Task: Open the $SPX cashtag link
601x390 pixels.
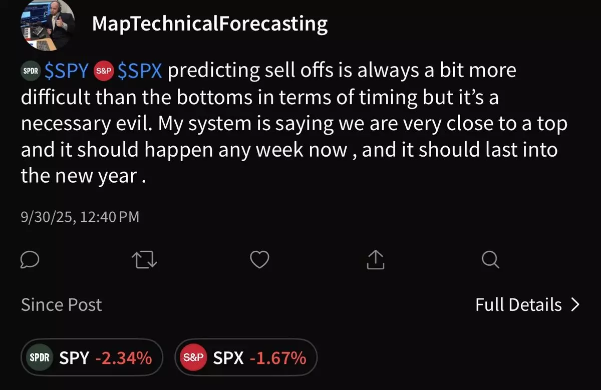Action: (x=140, y=72)
